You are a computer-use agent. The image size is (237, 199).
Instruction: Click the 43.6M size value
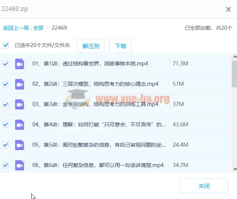click(x=180, y=125)
